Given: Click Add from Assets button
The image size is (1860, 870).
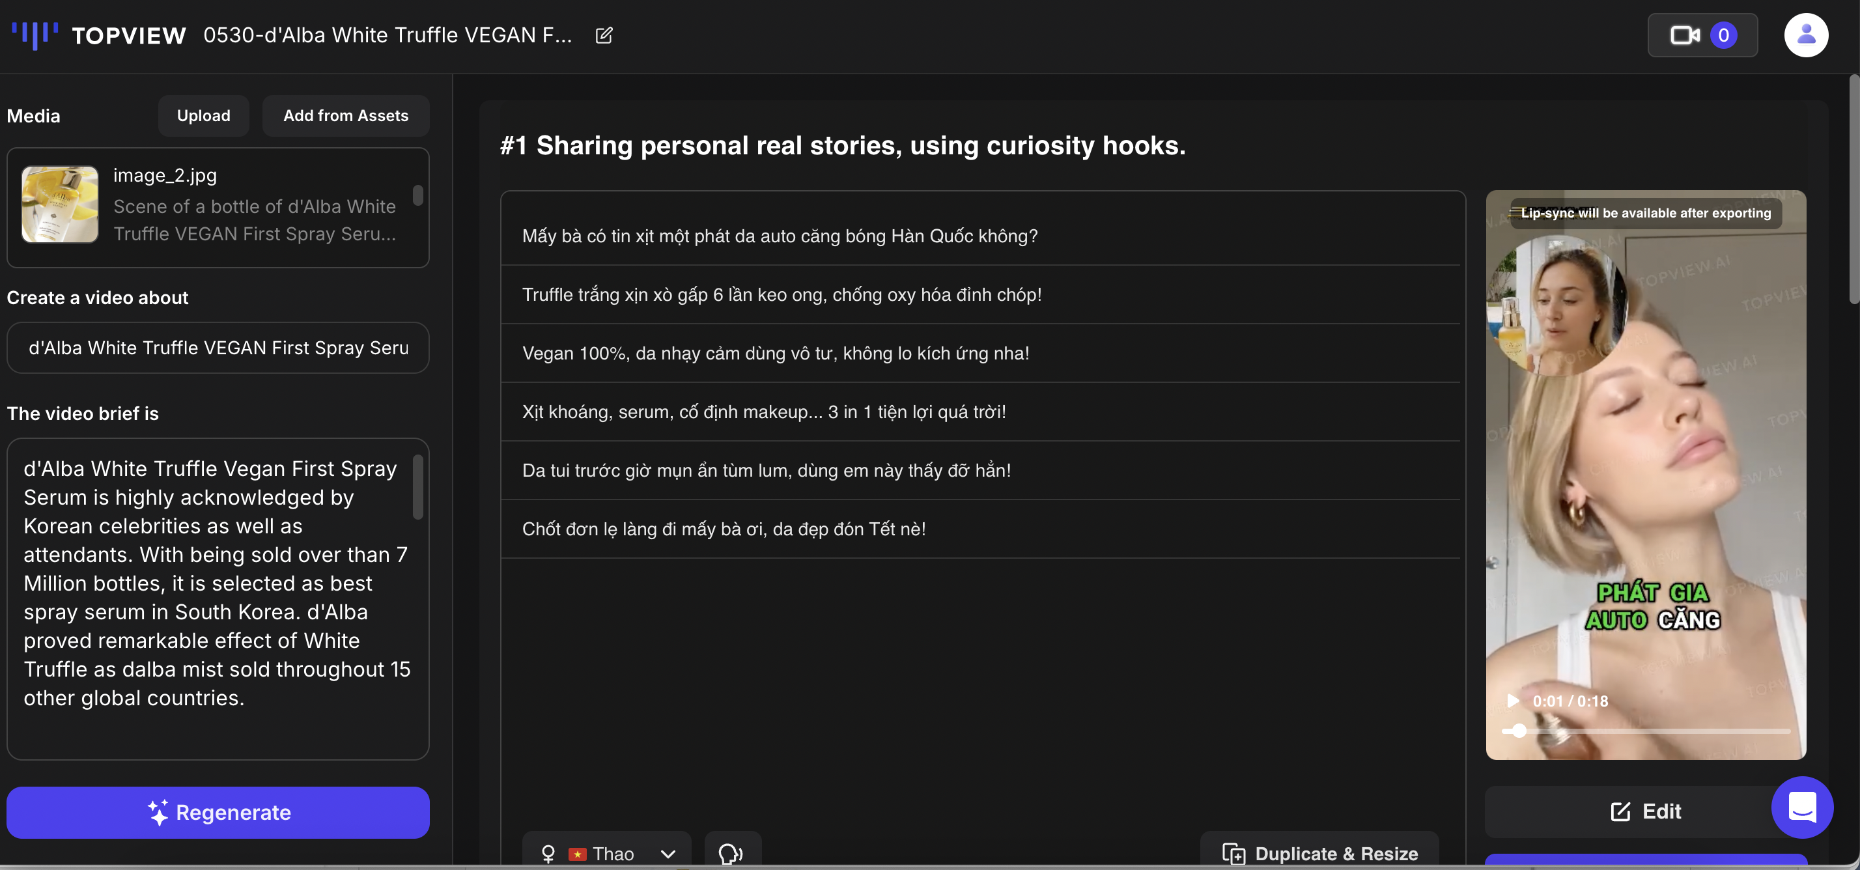Looking at the screenshot, I should coord(345,115).
